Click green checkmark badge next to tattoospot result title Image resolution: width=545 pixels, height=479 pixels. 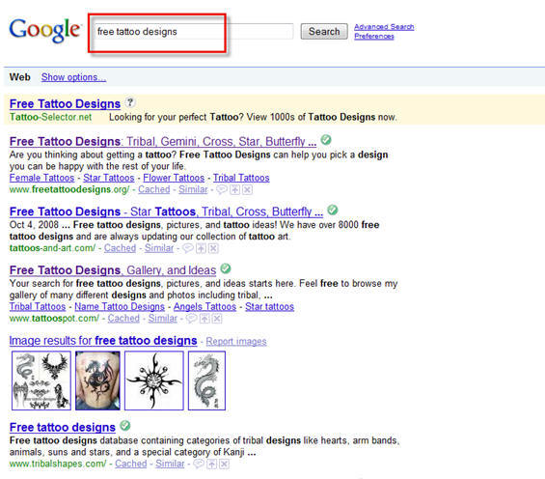coord(226,268)
